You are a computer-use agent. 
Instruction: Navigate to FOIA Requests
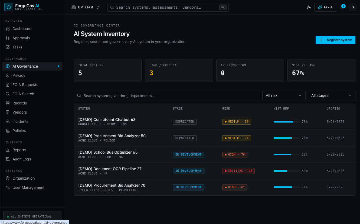[32, 85]
